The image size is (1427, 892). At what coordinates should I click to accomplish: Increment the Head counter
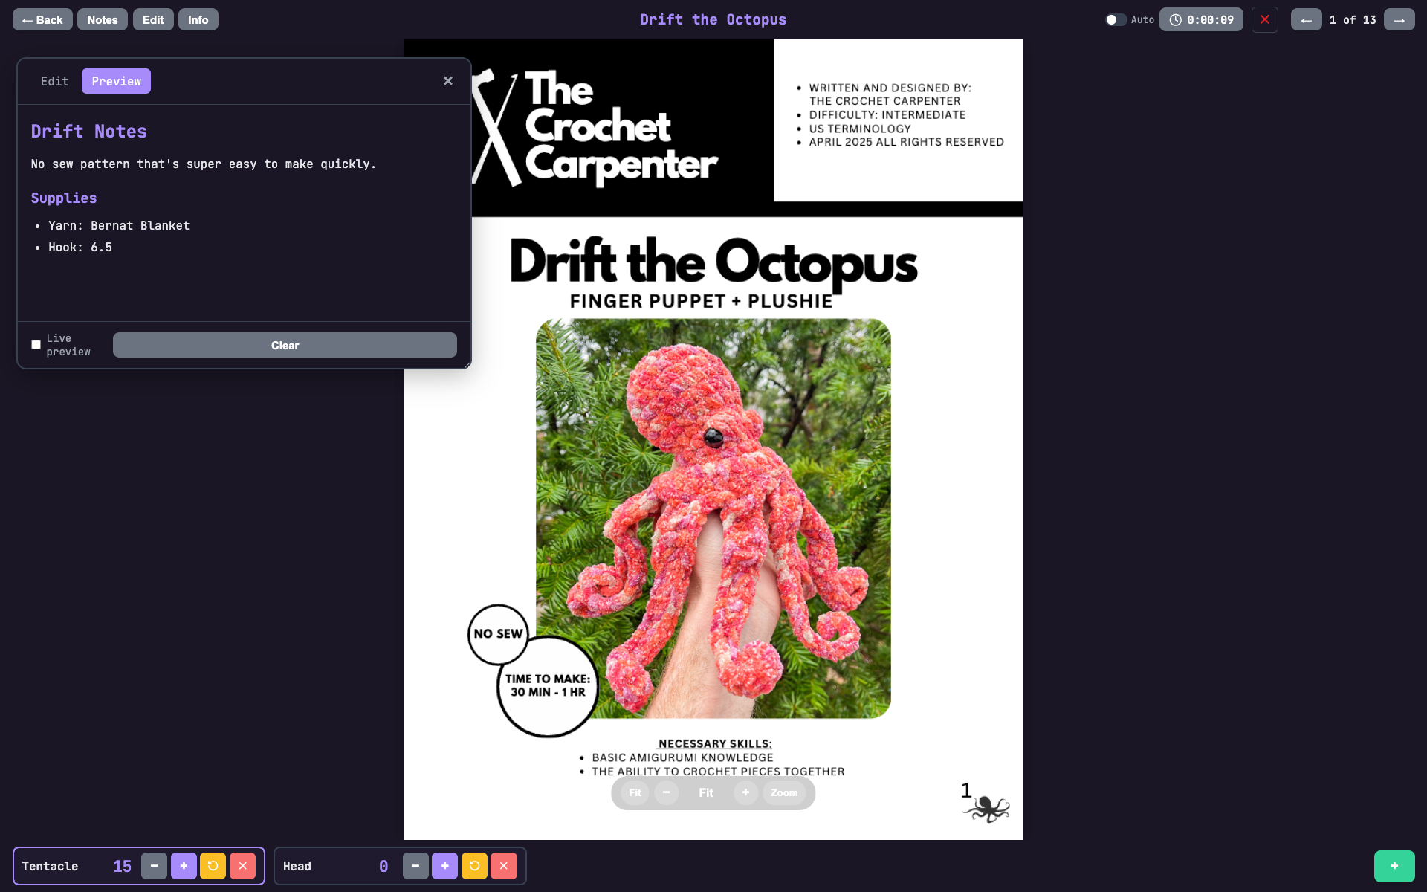pos(444,866)
